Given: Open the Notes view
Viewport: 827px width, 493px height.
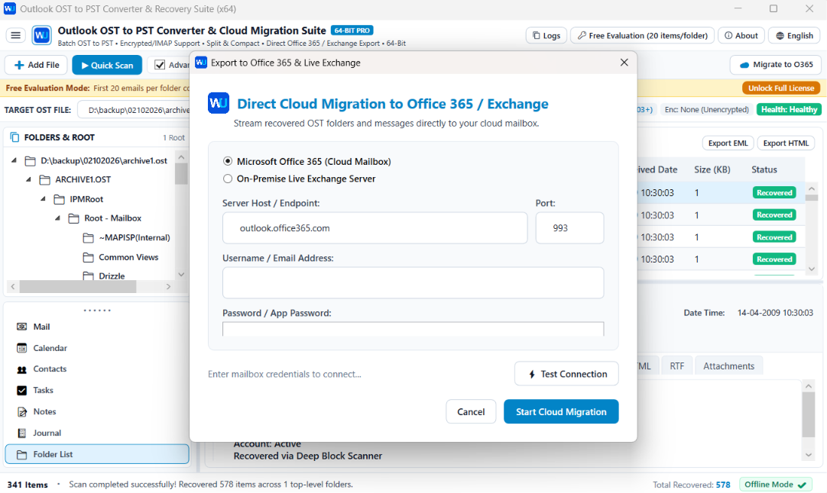Looking at the screenshot, I should [x=44, y=411].
